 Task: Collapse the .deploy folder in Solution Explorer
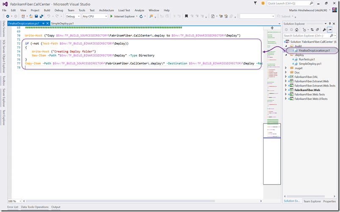286,55
